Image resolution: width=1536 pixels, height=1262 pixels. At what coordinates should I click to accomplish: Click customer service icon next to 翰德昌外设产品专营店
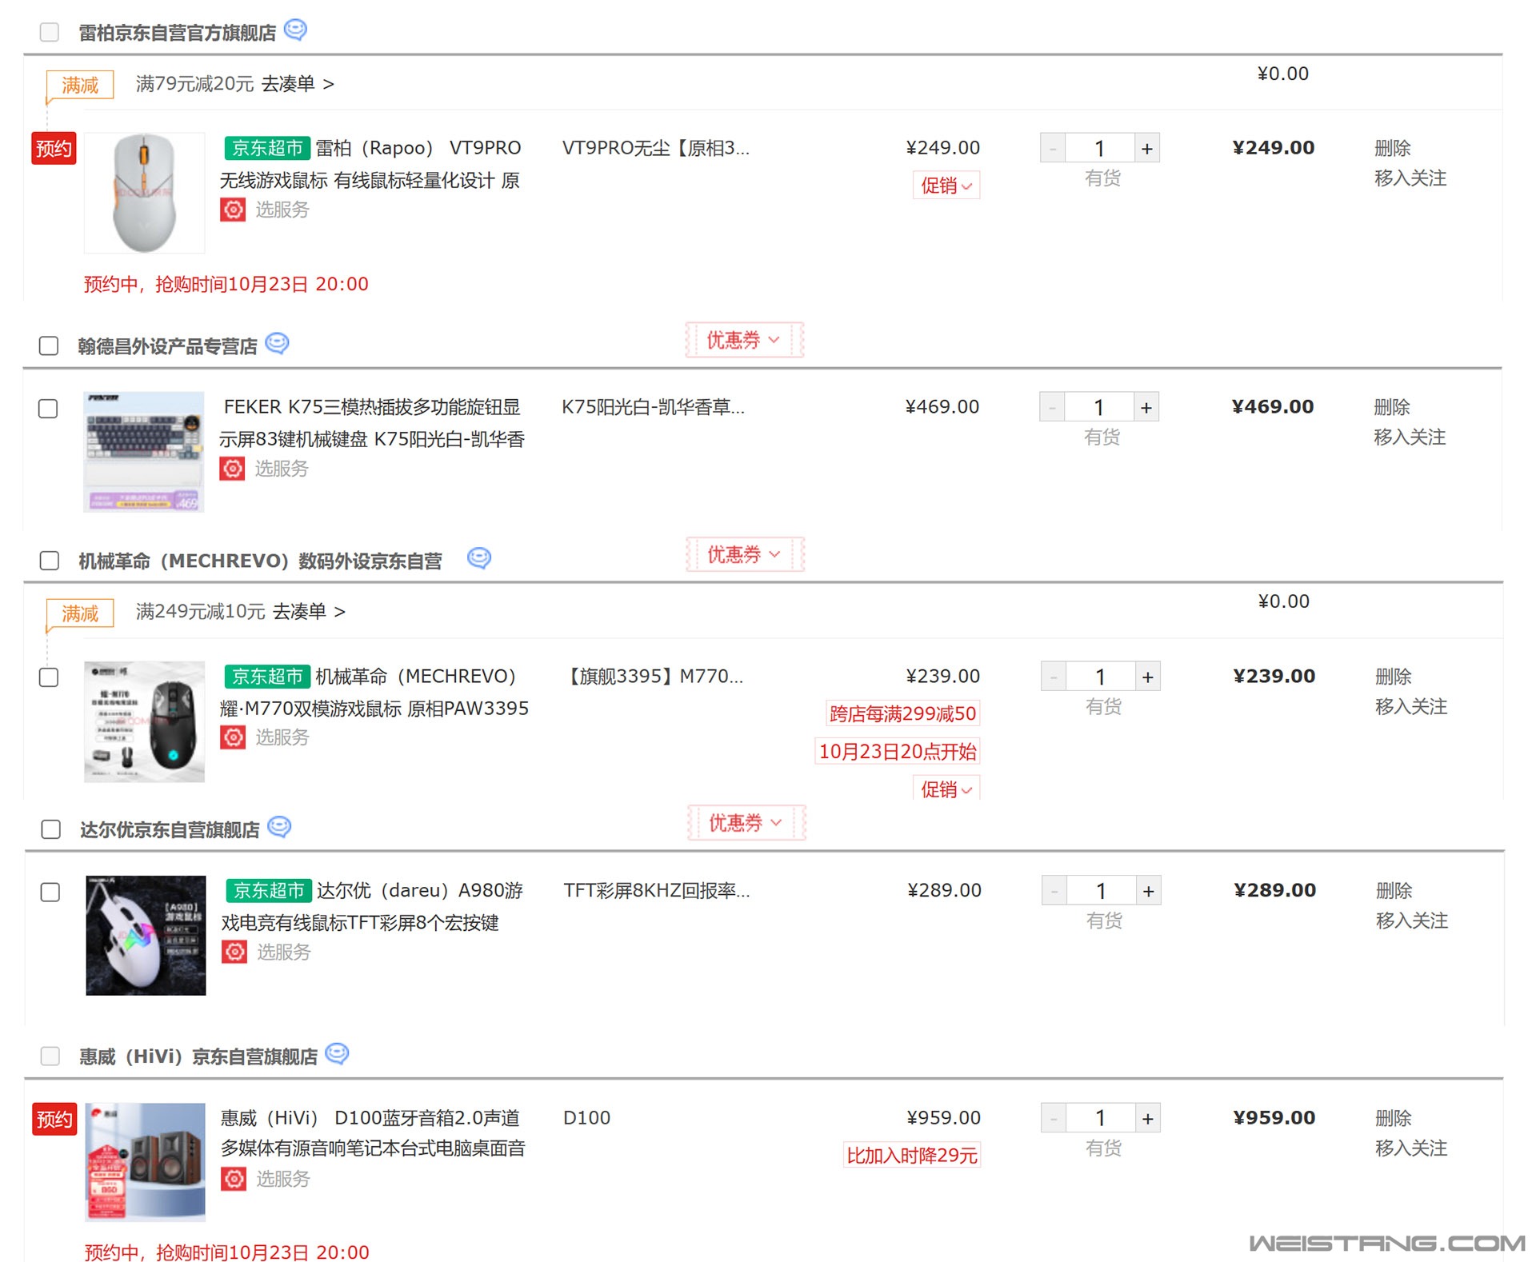tap(277, 344)
